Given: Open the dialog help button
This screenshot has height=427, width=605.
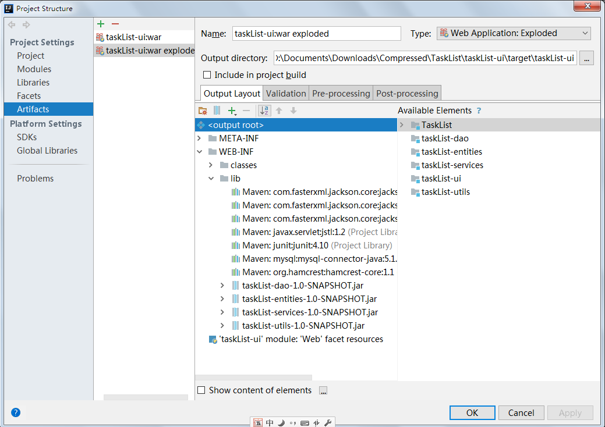Looking at the screenshot, I should click(16, 412).
